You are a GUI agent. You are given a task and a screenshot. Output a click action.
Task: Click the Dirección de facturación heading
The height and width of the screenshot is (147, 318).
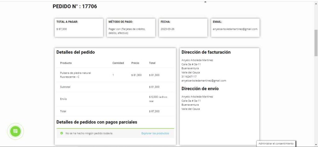206,52
